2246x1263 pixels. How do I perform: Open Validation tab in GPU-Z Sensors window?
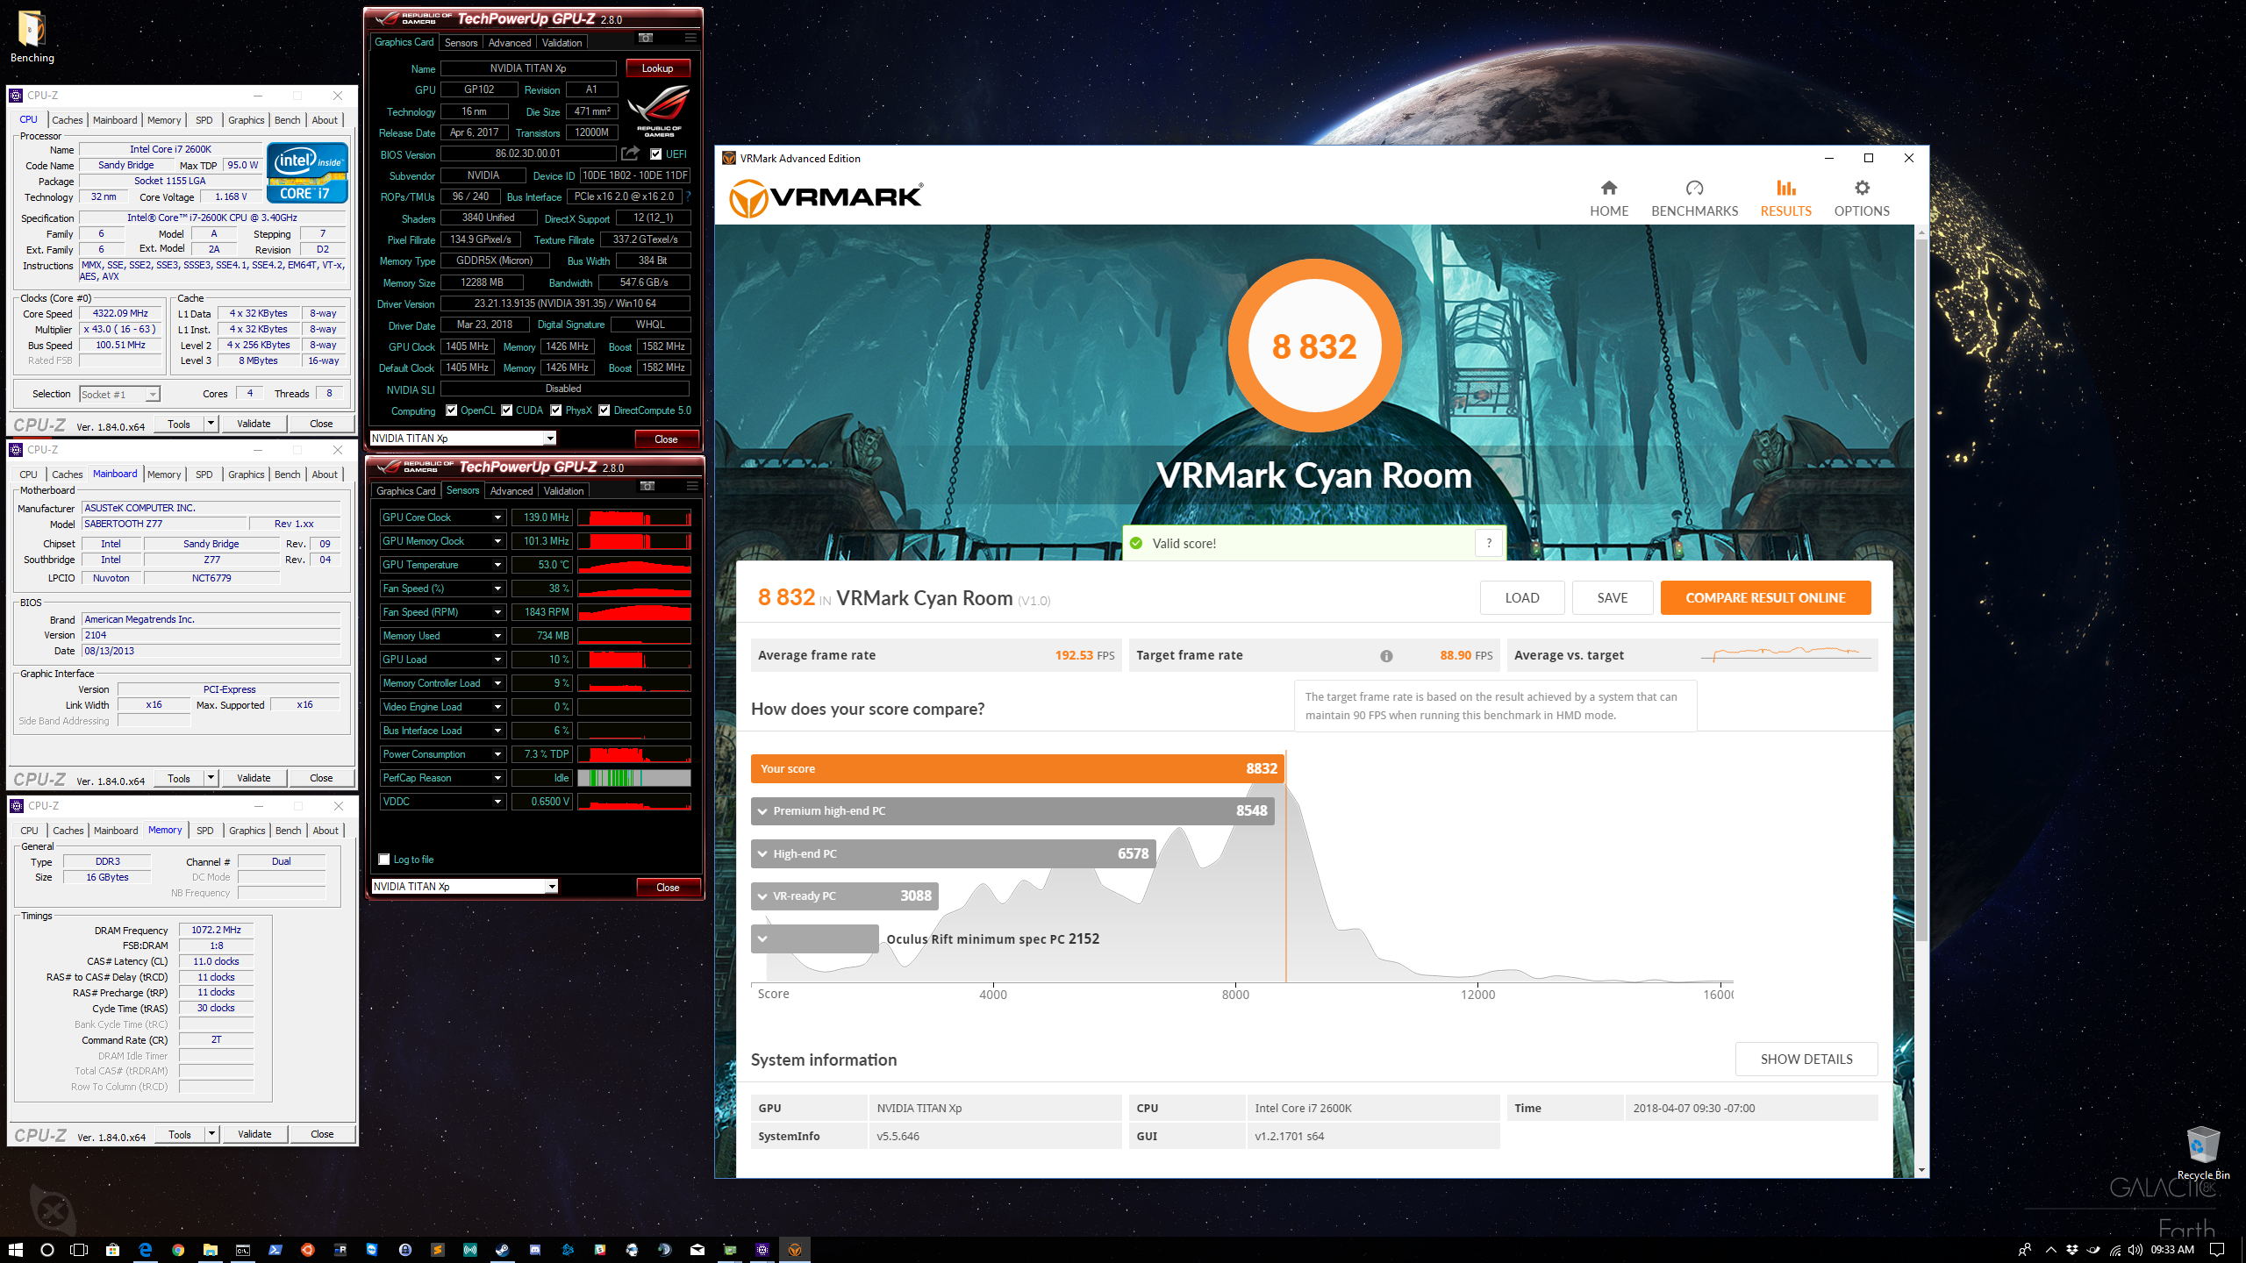tap(563, 490)
